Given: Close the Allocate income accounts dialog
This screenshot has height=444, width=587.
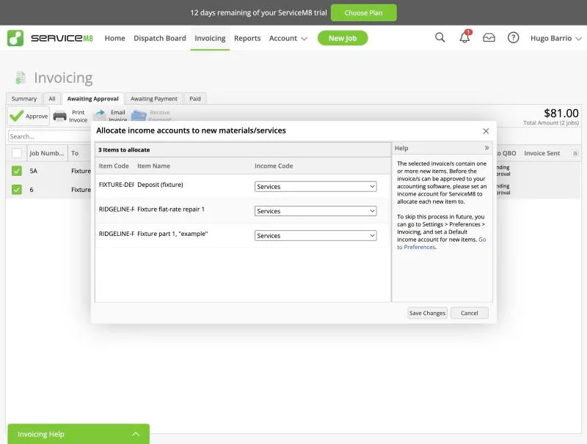Looking at the screenshot, I should 486,131.
